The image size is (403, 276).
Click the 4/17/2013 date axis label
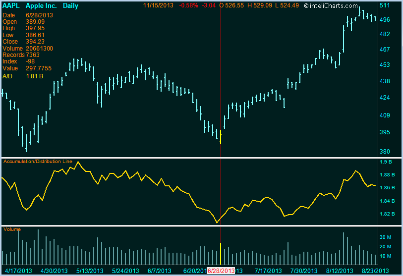tap(18, 271)
